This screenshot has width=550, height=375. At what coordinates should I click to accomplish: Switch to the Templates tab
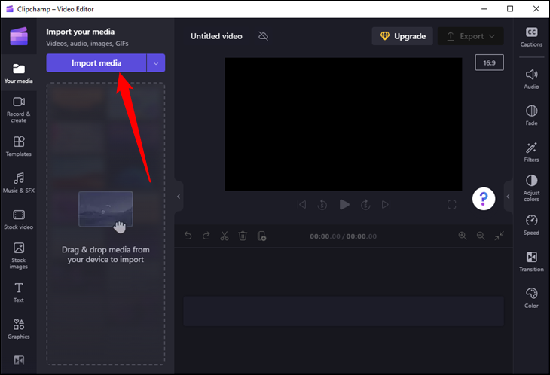(19, 145)
